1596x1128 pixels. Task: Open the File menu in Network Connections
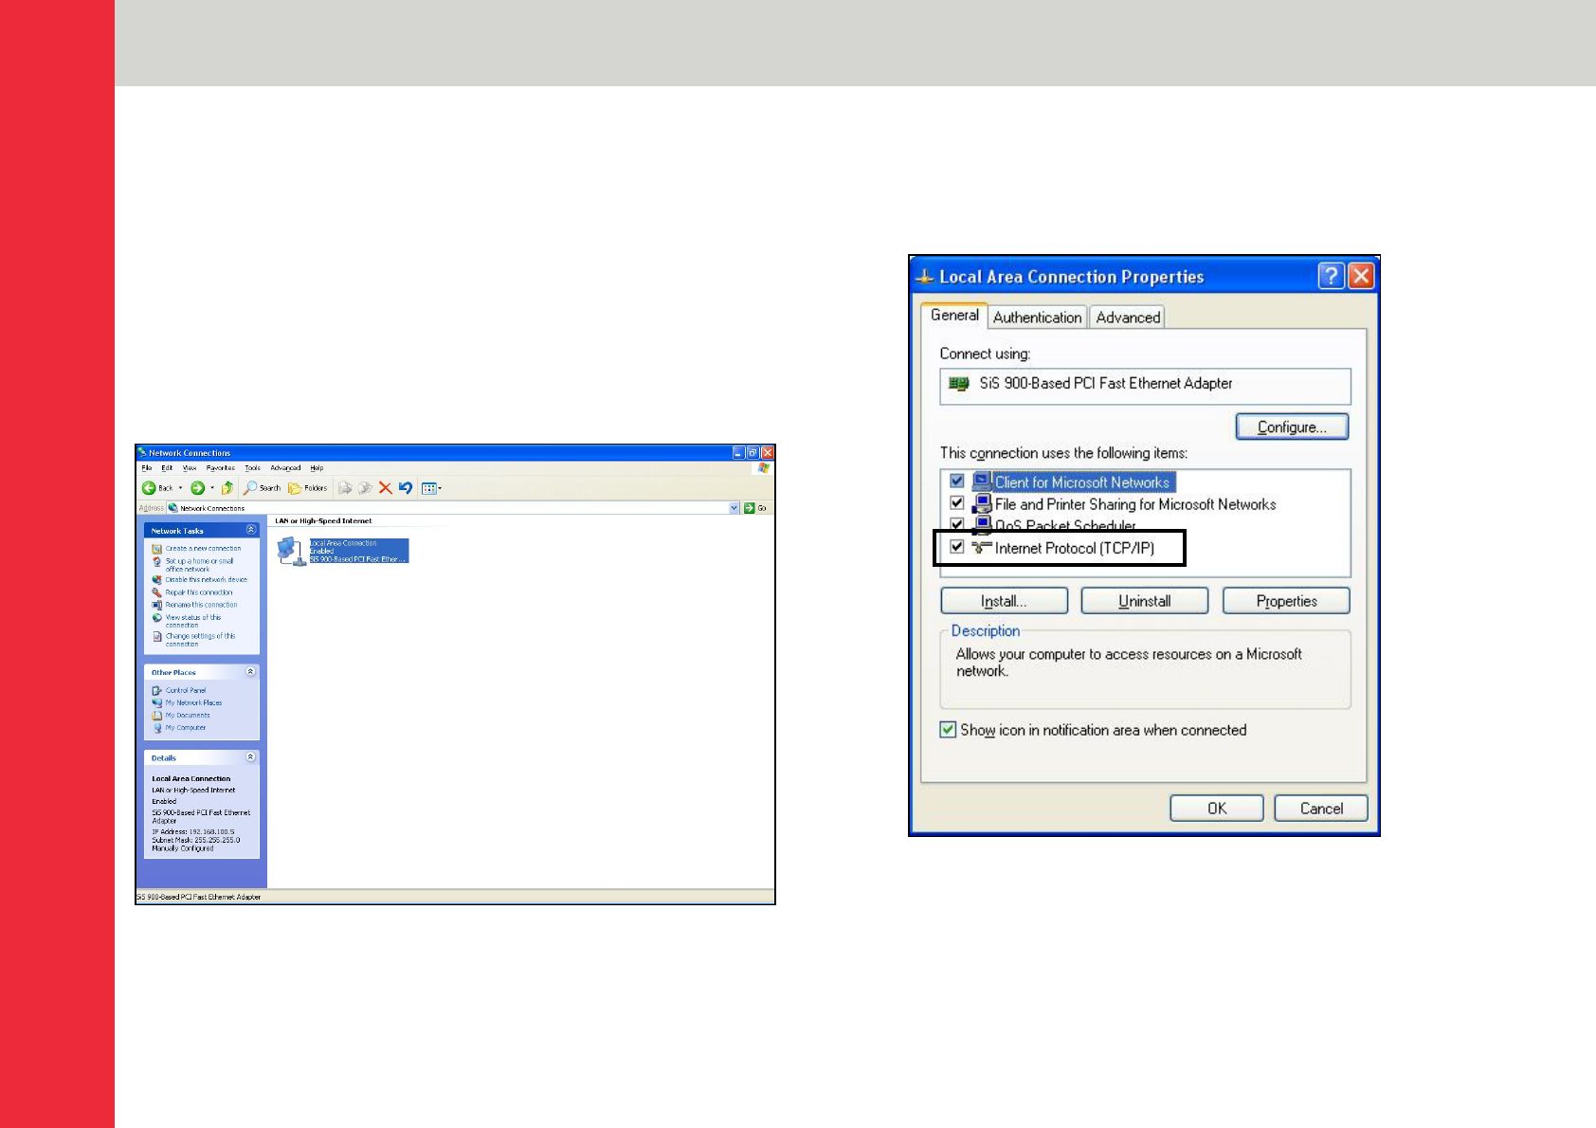pos(147,468)
